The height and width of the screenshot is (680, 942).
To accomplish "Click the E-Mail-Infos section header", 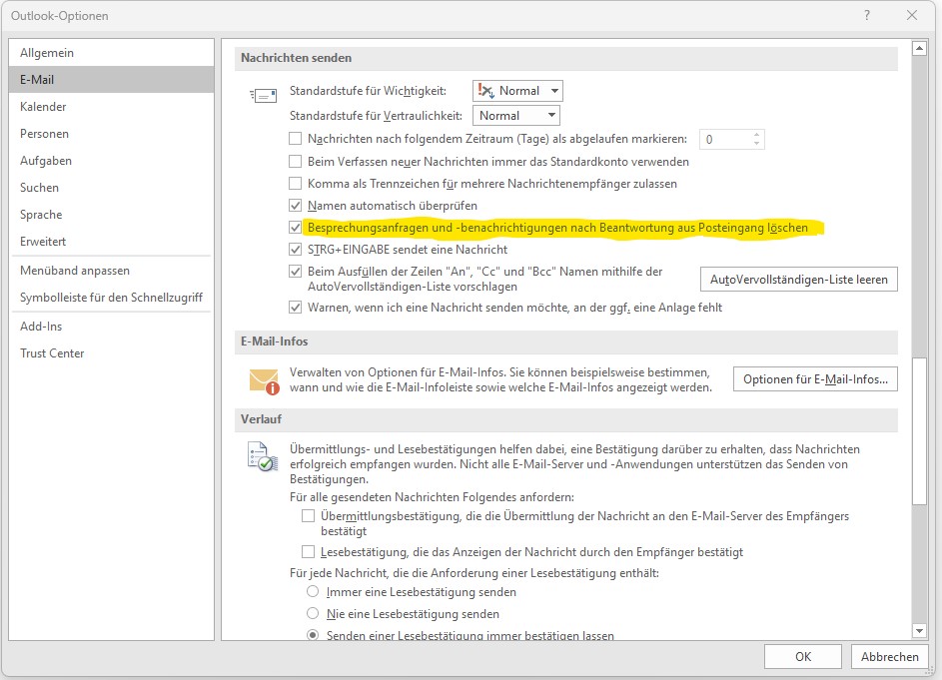I will point(566,341).
